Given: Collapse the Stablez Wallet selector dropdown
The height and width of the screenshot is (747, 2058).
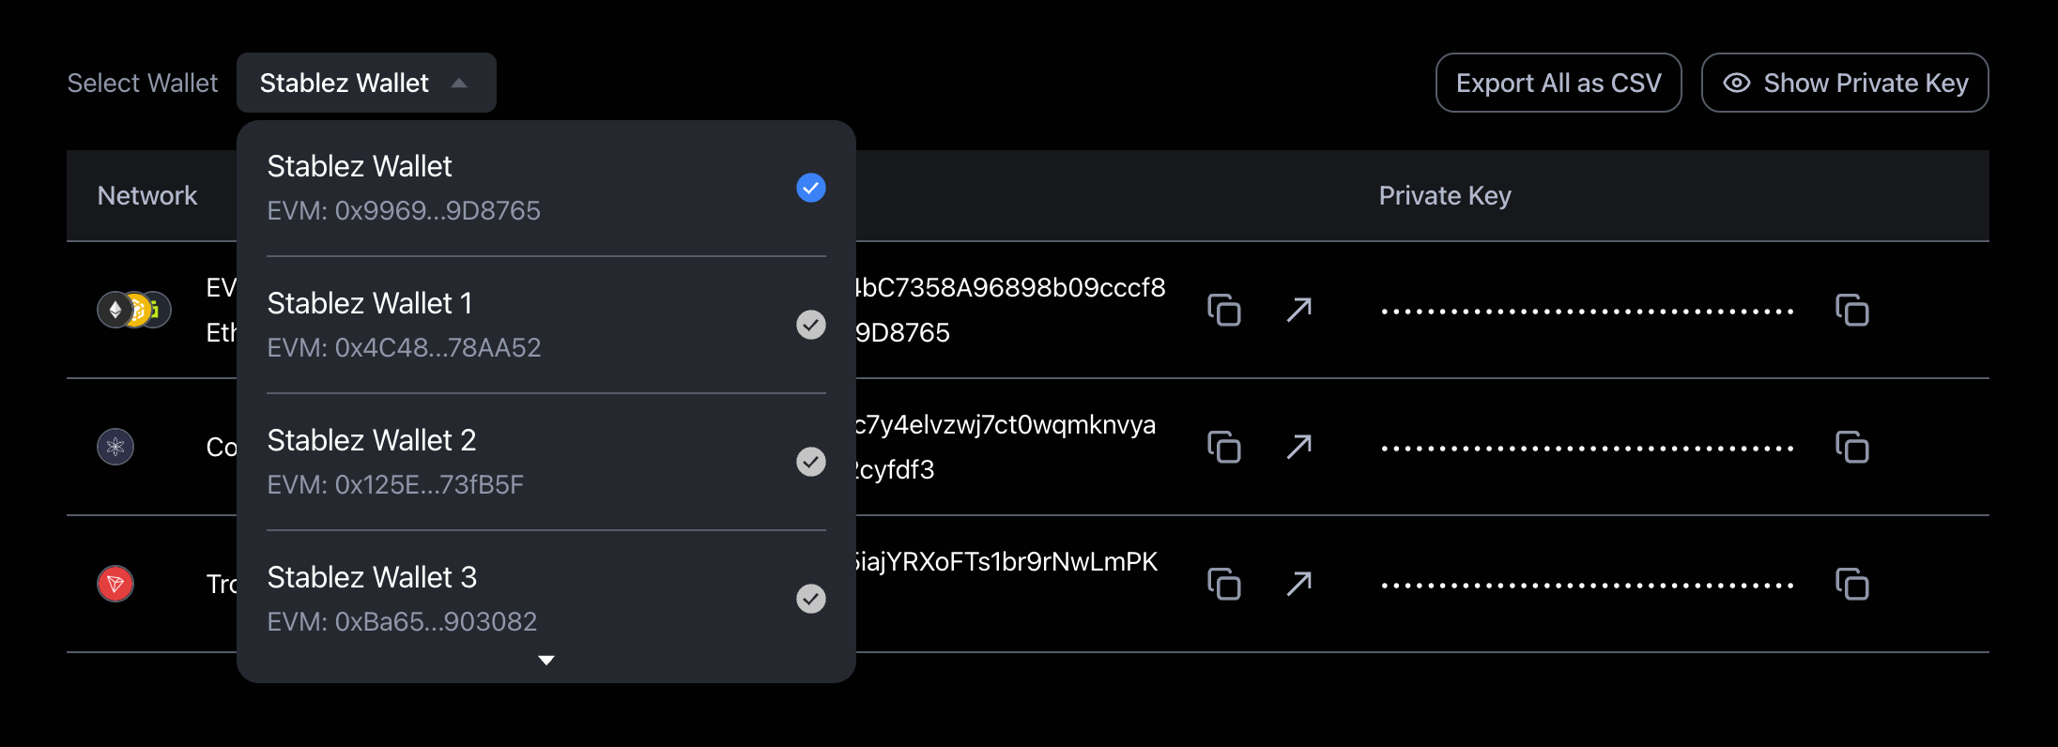Looking at the screenshot, I should coord(366,83).
